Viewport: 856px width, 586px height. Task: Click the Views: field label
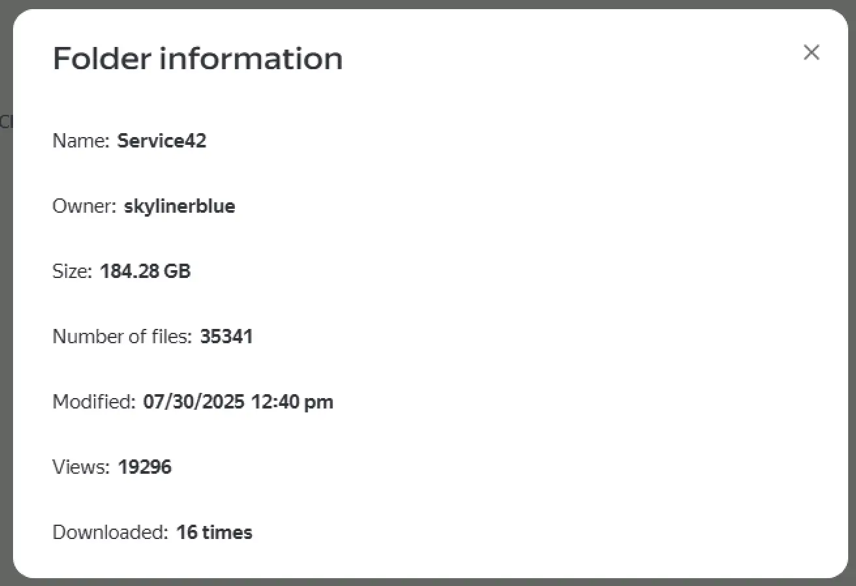click(82, 467)
